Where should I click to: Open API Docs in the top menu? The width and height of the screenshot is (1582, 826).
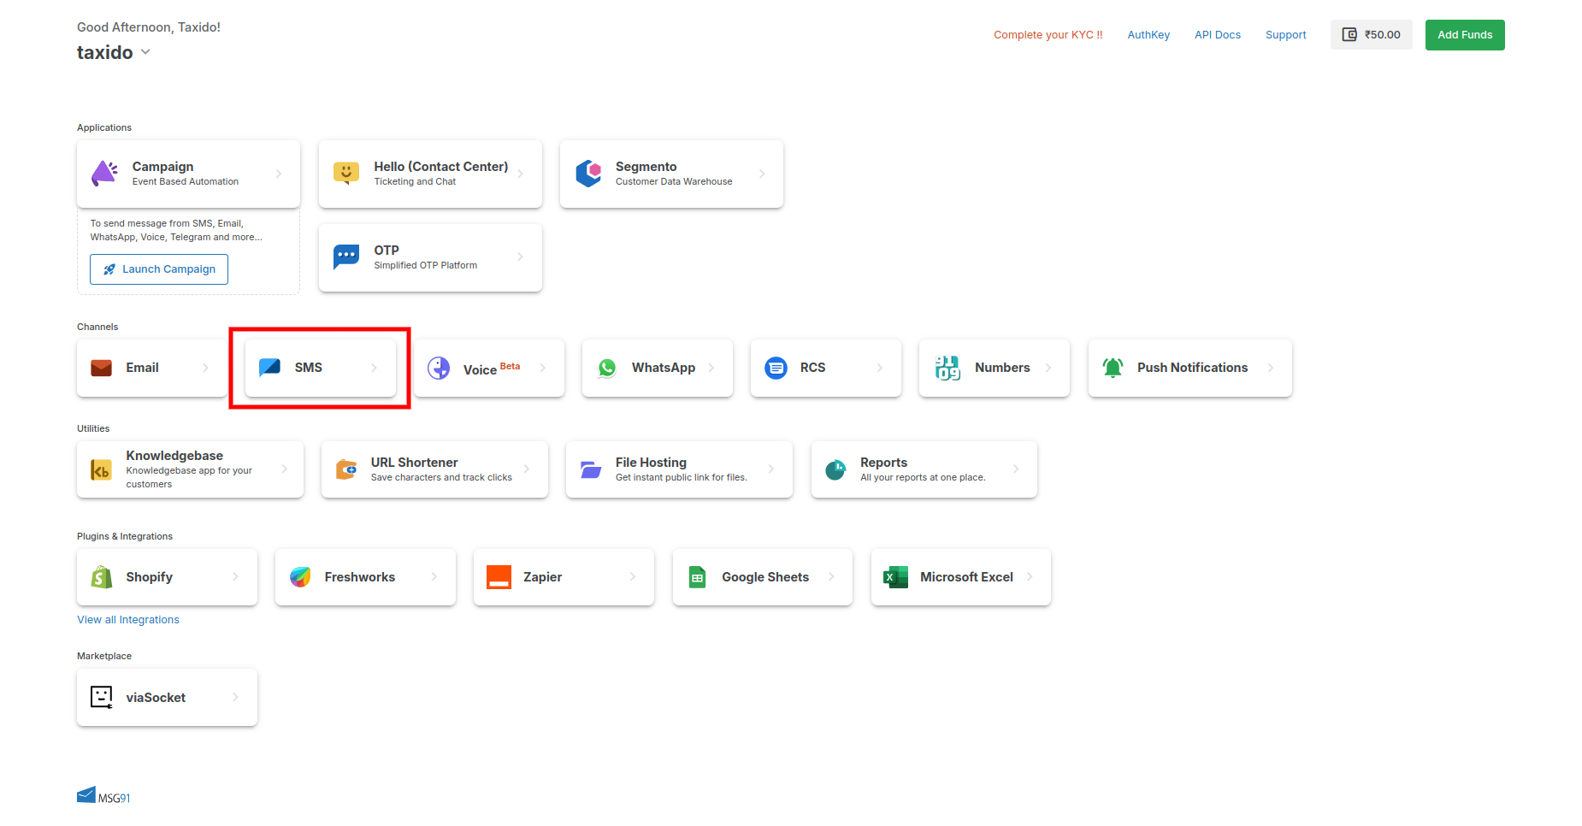point(1217,35)
